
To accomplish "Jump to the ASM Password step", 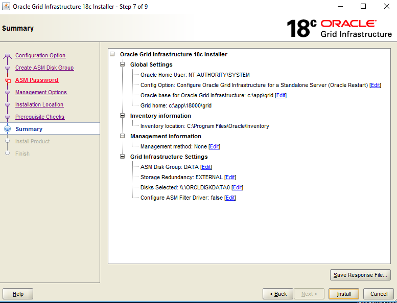I will click(37, 80).
